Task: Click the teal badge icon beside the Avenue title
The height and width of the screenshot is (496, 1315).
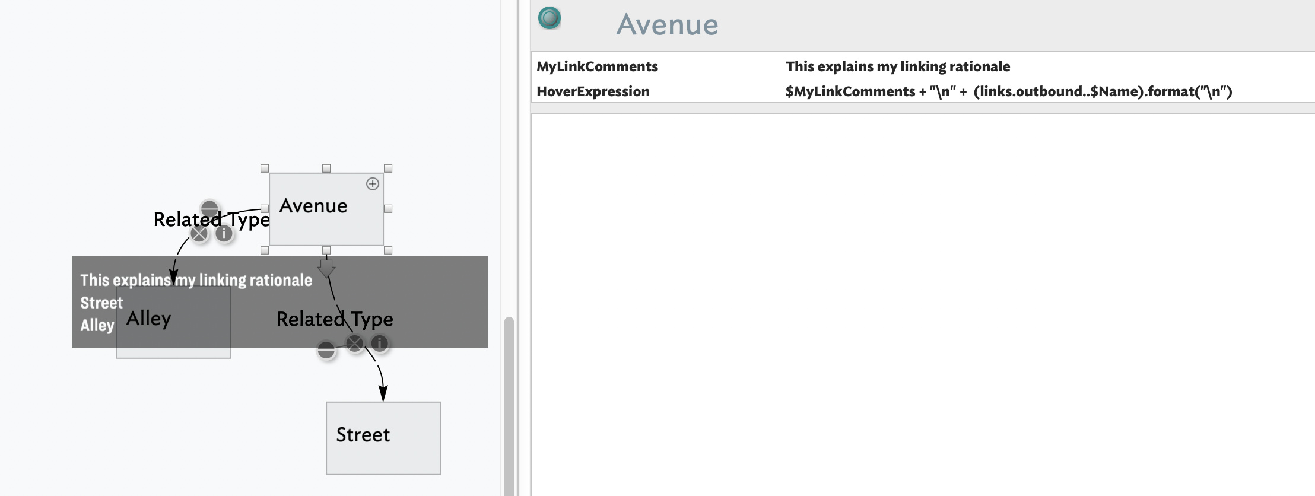Action: (549, 18)
